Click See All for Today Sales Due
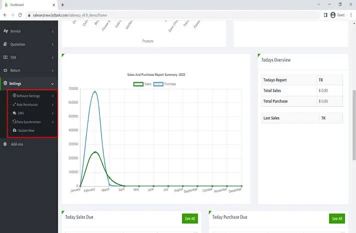This screenshot has width=356, height=233. coord(189,219)
